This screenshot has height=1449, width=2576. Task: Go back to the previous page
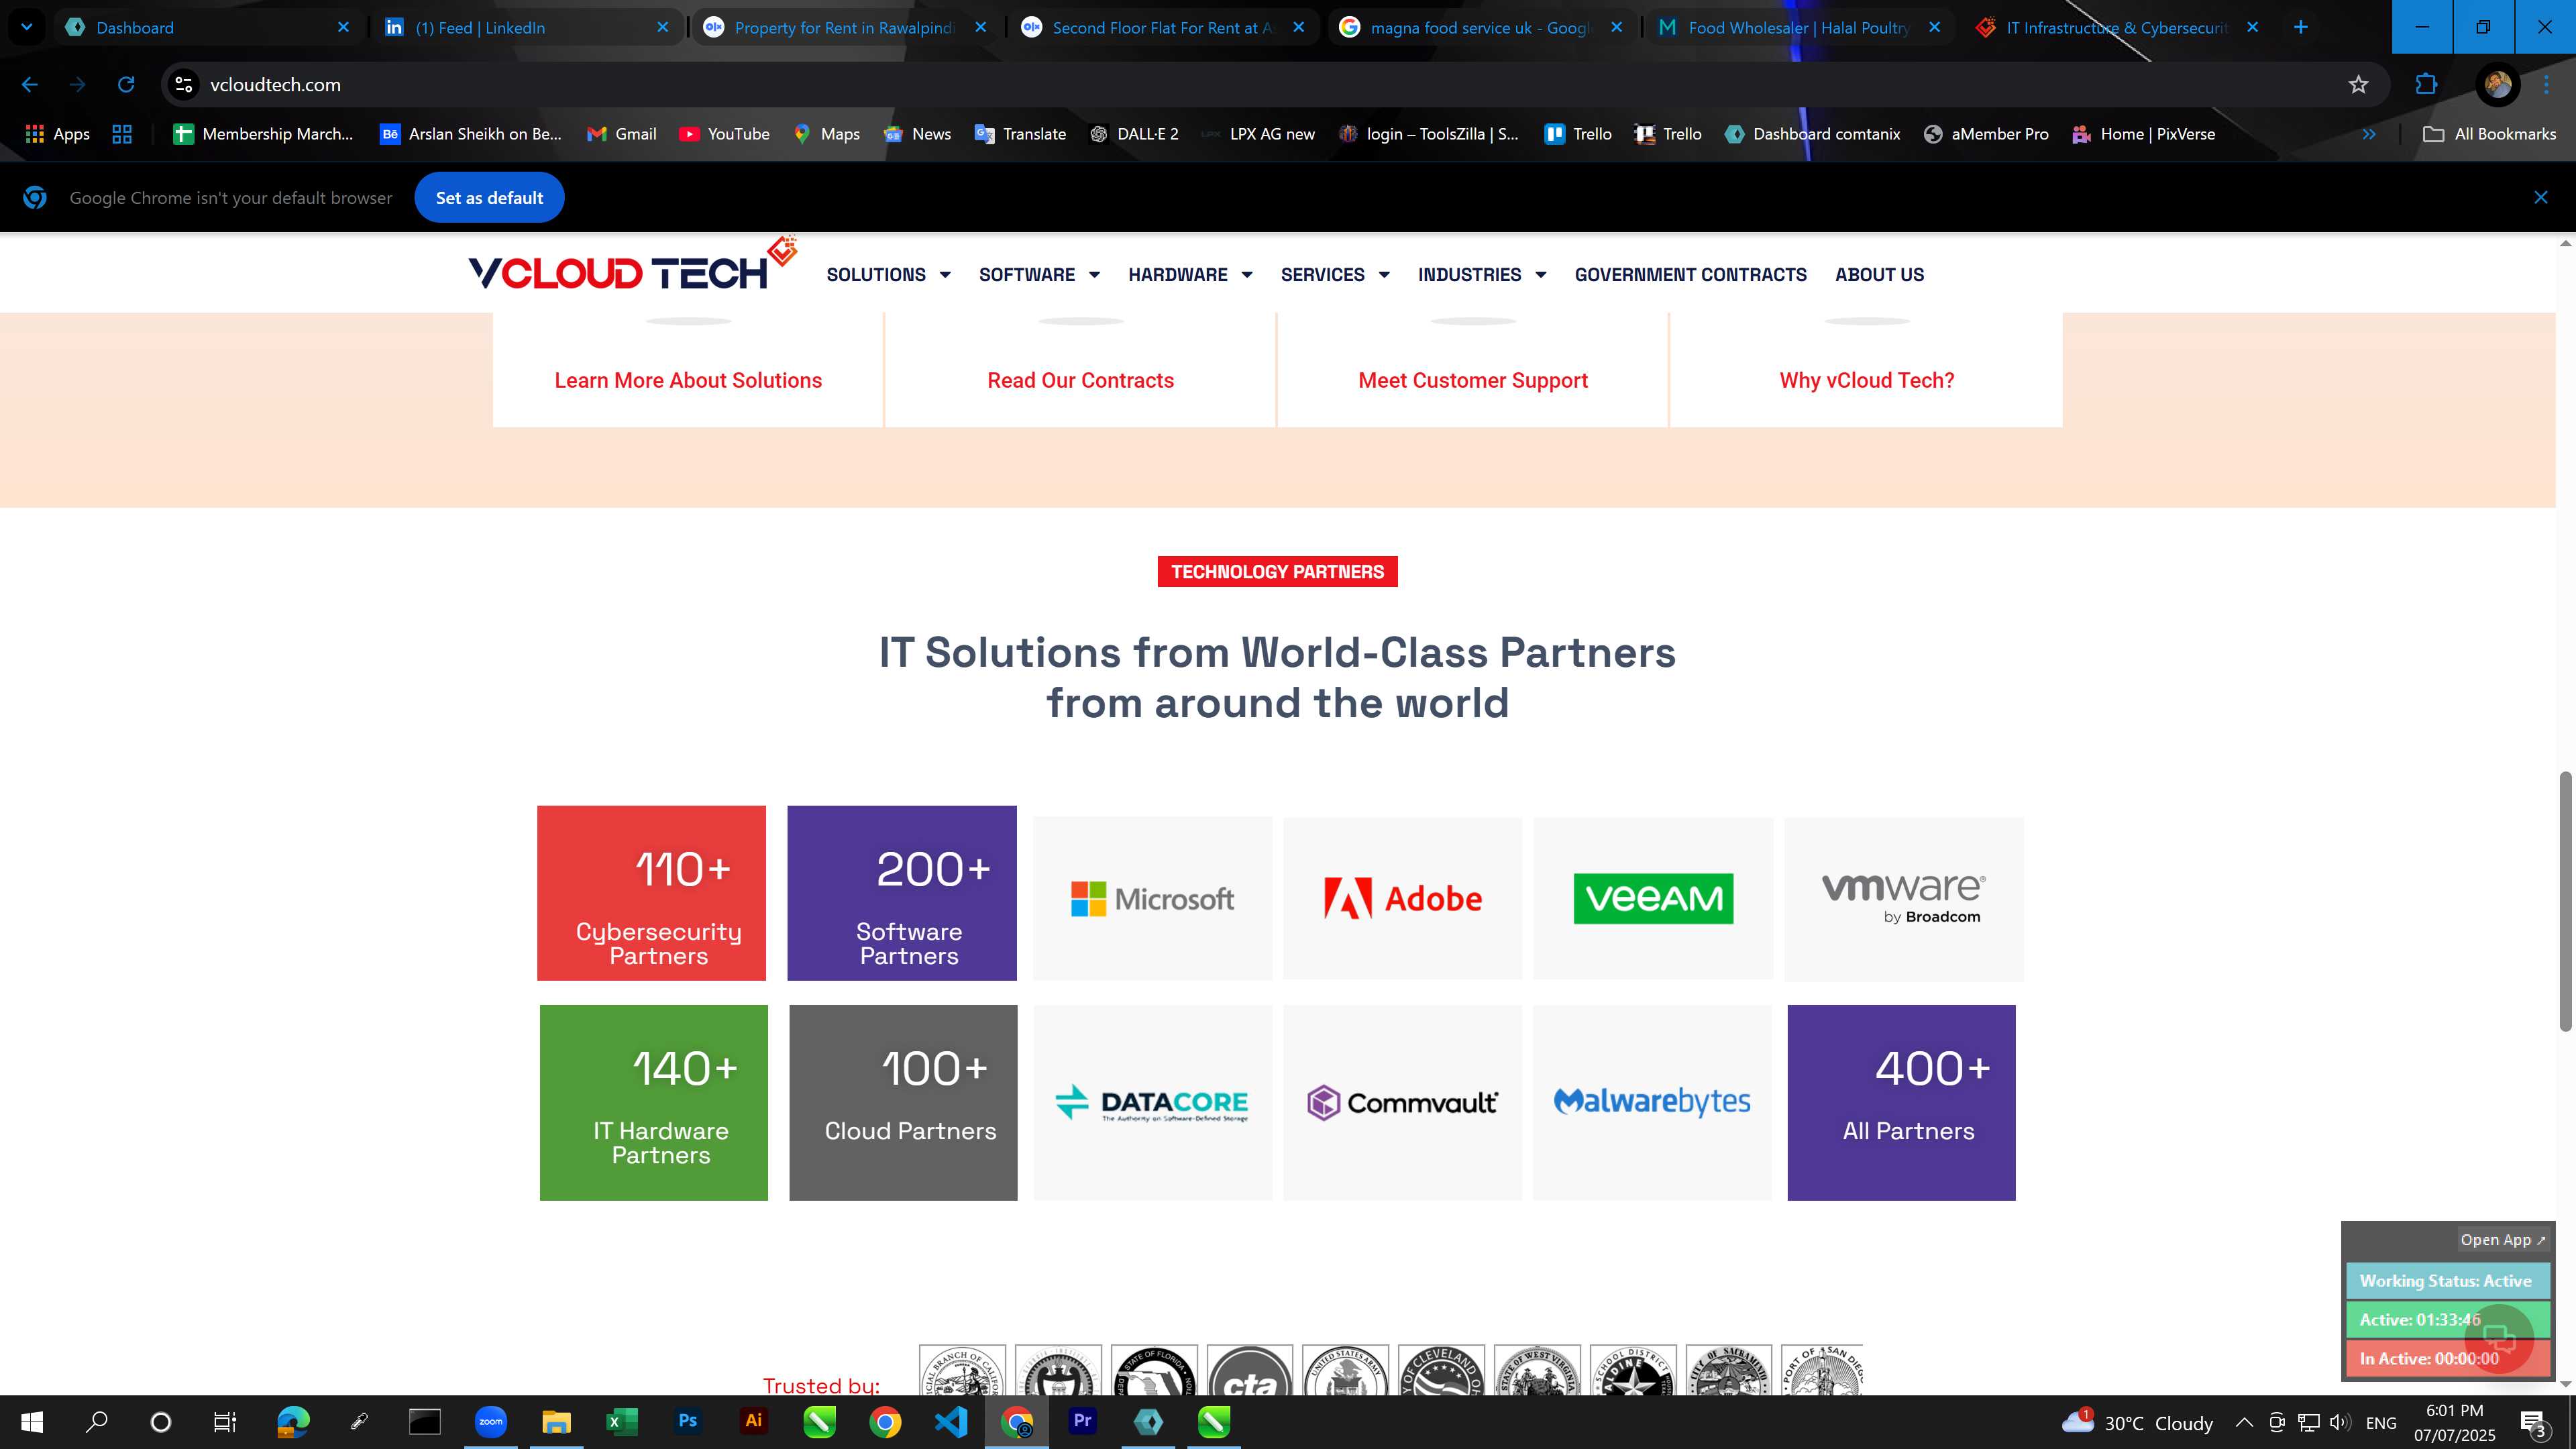[x=30, y=85]
